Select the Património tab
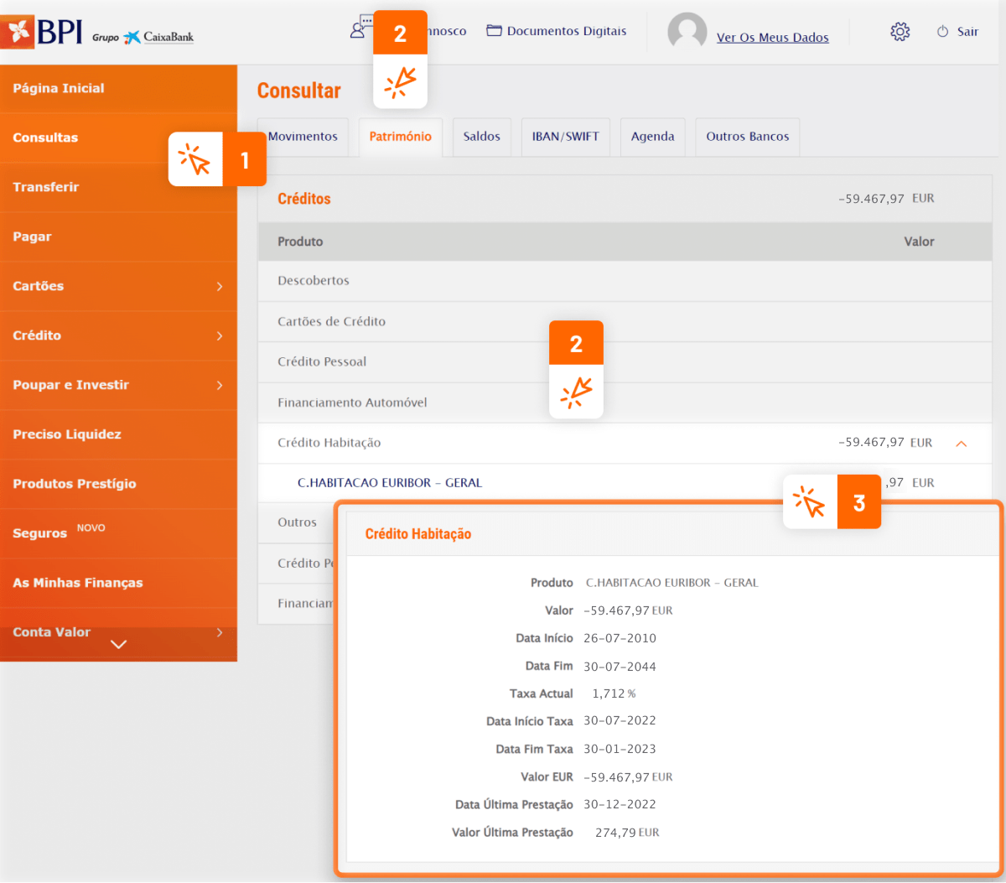1006x883 pixels. click(x=400, y=137)
